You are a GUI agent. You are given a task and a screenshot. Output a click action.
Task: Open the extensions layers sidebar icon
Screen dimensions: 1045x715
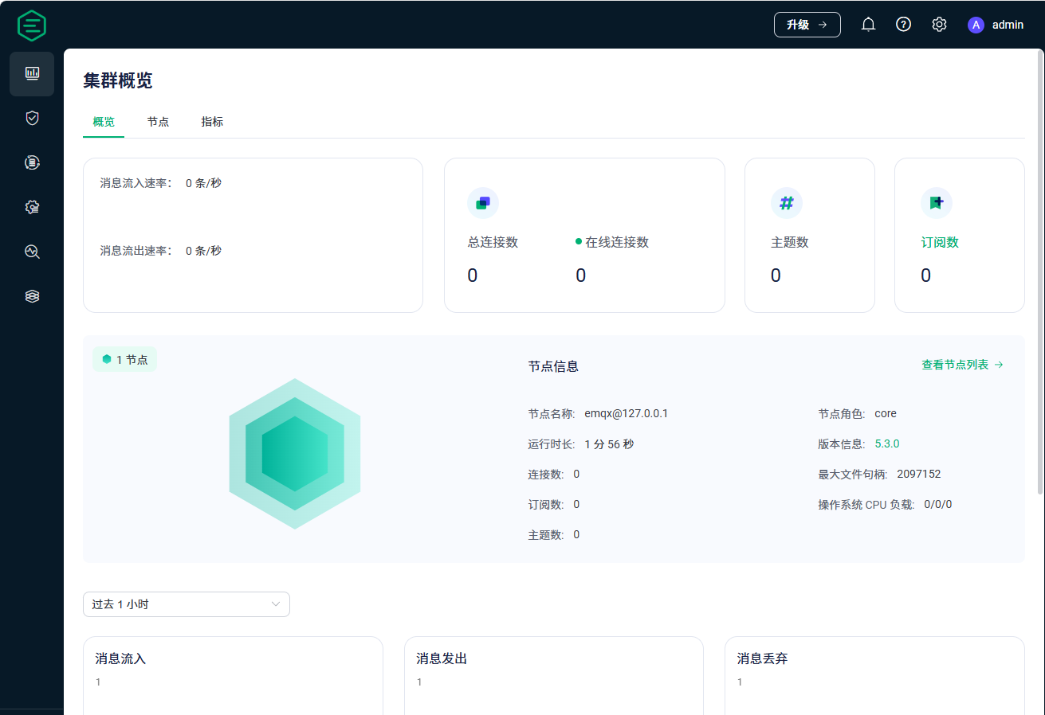pyautogui.click(x=32, y=296)
